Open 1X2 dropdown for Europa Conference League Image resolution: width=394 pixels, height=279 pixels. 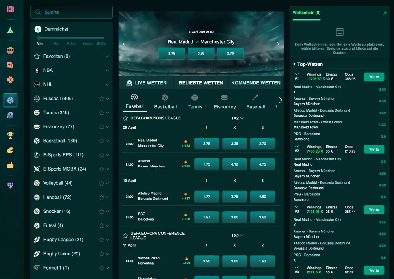coord(238,236)
